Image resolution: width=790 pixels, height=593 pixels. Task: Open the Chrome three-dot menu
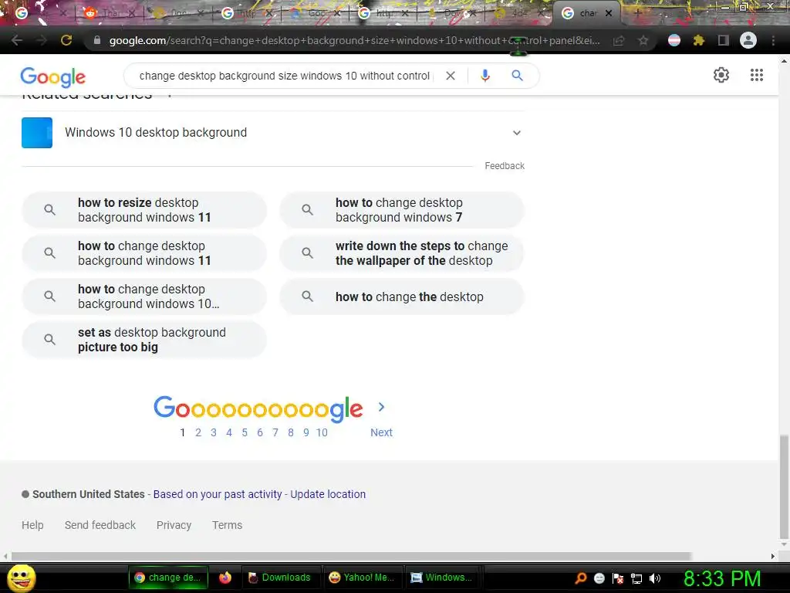773,40
